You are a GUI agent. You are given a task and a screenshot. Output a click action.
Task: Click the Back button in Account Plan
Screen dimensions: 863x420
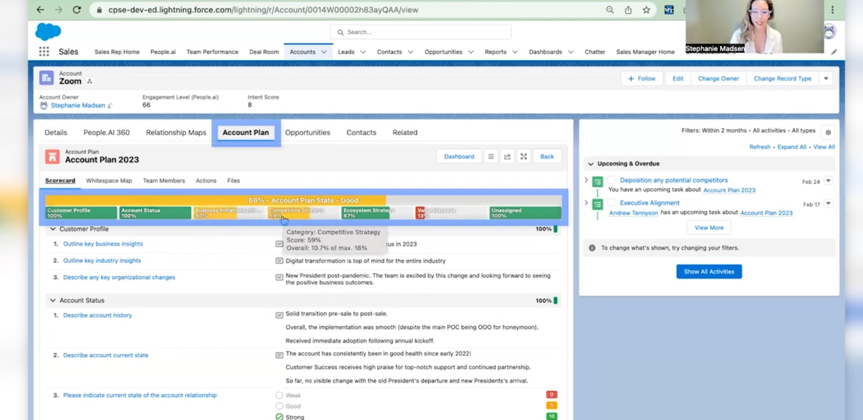pyautogui.click(x=547, y=156)
